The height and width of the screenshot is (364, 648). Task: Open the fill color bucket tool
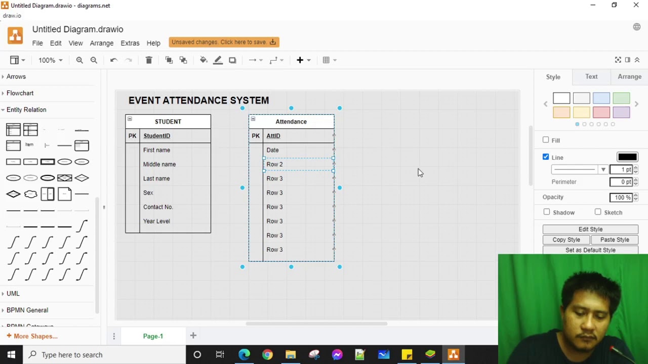(x=204, y=60)
